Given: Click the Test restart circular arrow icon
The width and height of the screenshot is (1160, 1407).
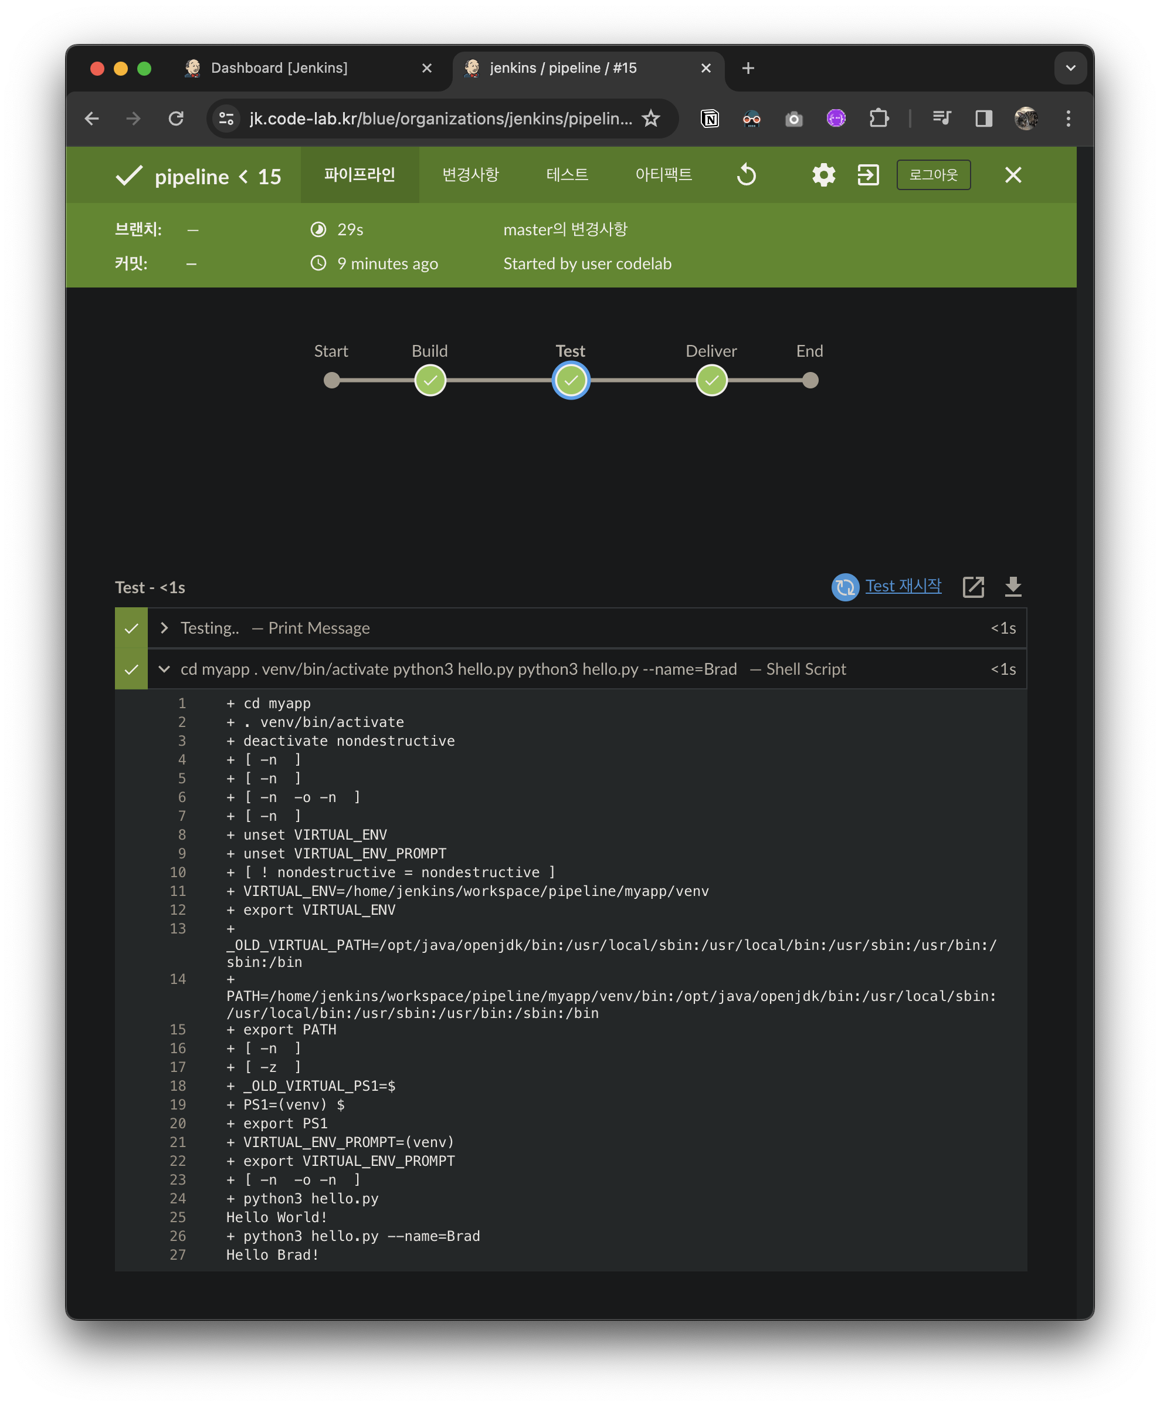Looking at the screenshot, I should [x=844, y=587].
